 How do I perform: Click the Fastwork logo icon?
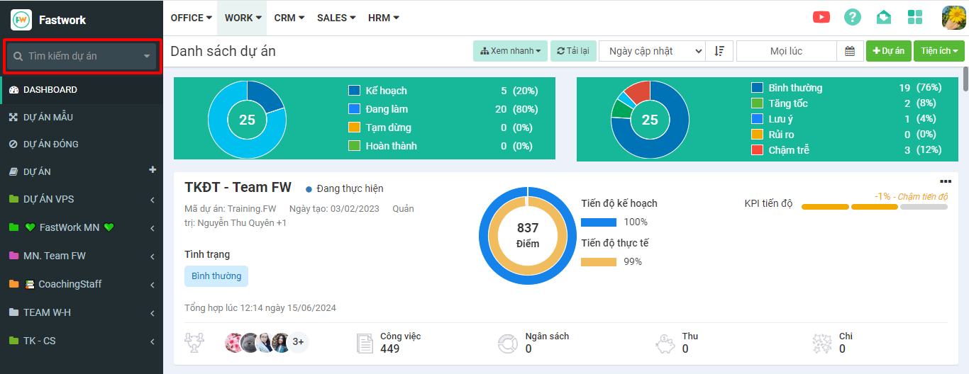click(21, 19)
